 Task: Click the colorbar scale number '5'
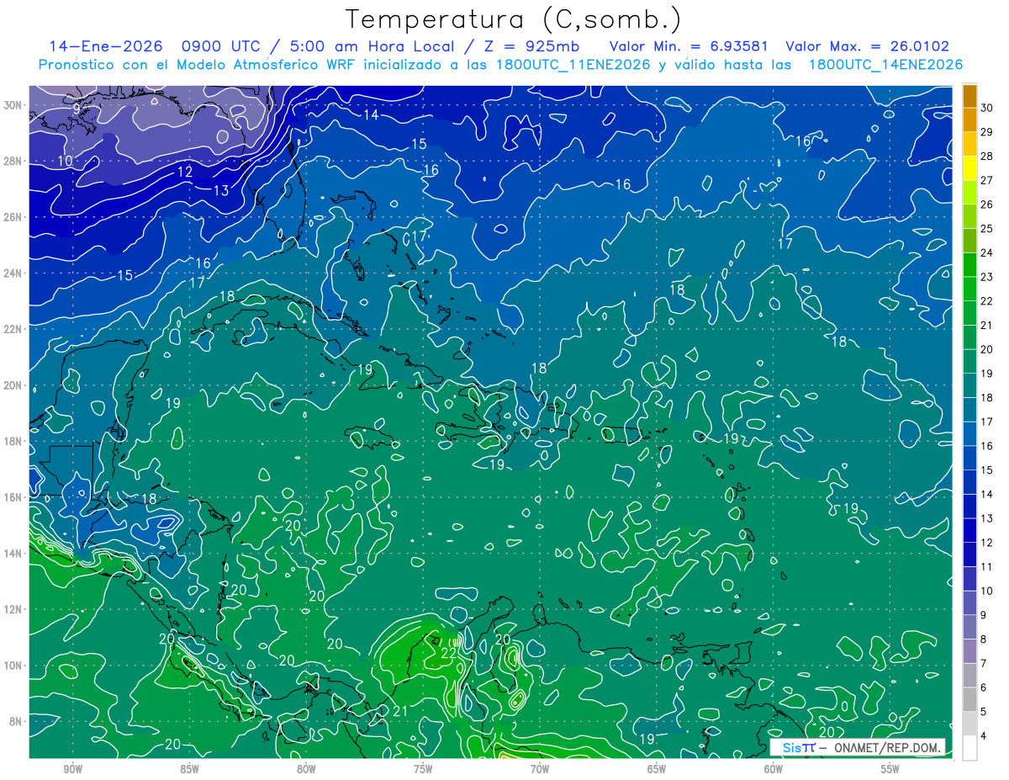[984, 712]
